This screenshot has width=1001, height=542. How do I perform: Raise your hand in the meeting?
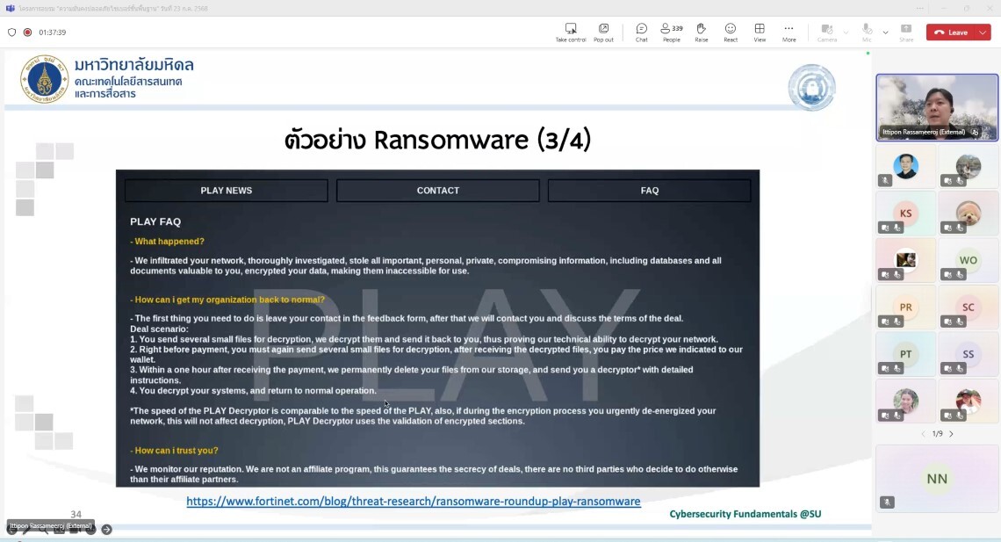[701, 33]
